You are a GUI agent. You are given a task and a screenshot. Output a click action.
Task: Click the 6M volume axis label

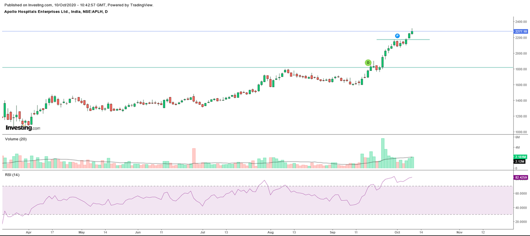point(518,137)
